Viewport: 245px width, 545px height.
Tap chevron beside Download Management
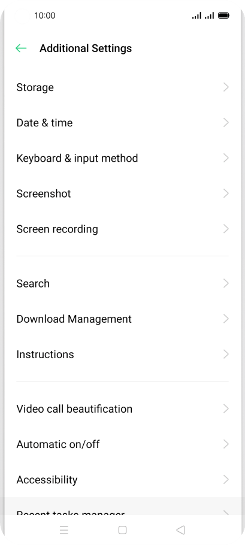(x=226, y=319)
